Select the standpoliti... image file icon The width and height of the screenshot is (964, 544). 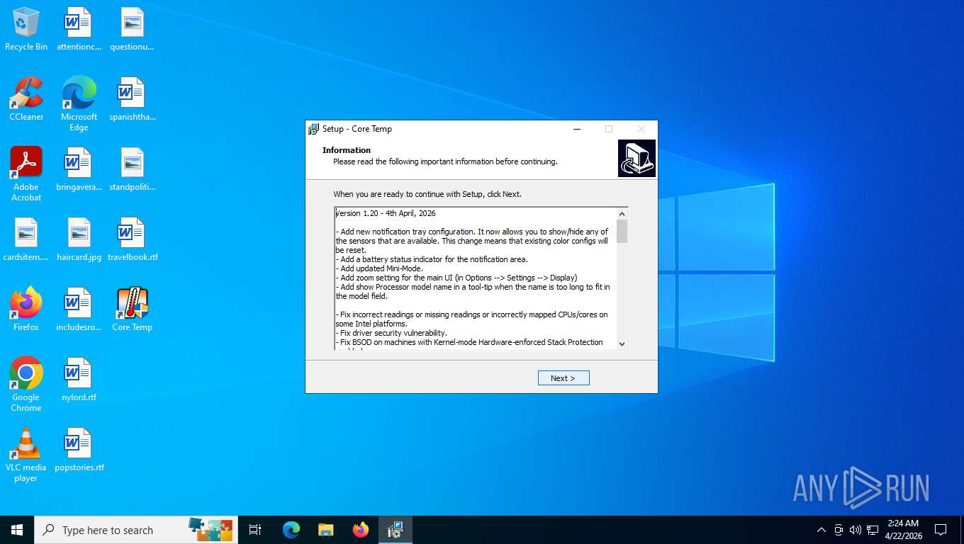pyautogui.click(x=132, y=169)
